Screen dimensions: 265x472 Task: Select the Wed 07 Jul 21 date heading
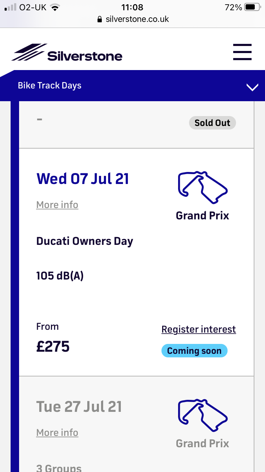tap(83, 179)
